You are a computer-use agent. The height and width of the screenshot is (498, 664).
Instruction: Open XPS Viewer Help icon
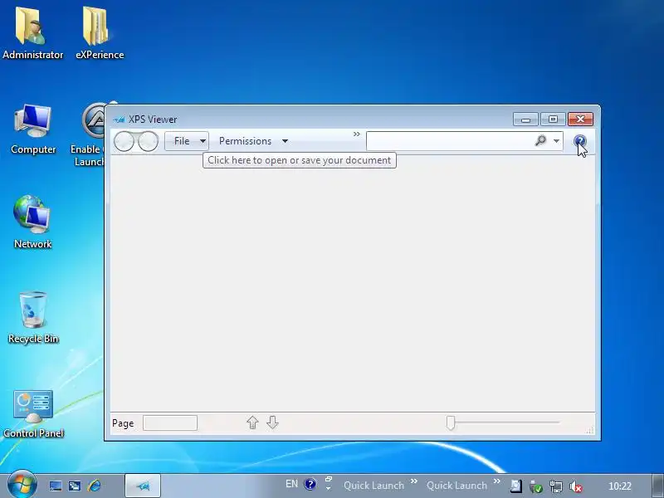pyautogui.click(x=579, y=141)
